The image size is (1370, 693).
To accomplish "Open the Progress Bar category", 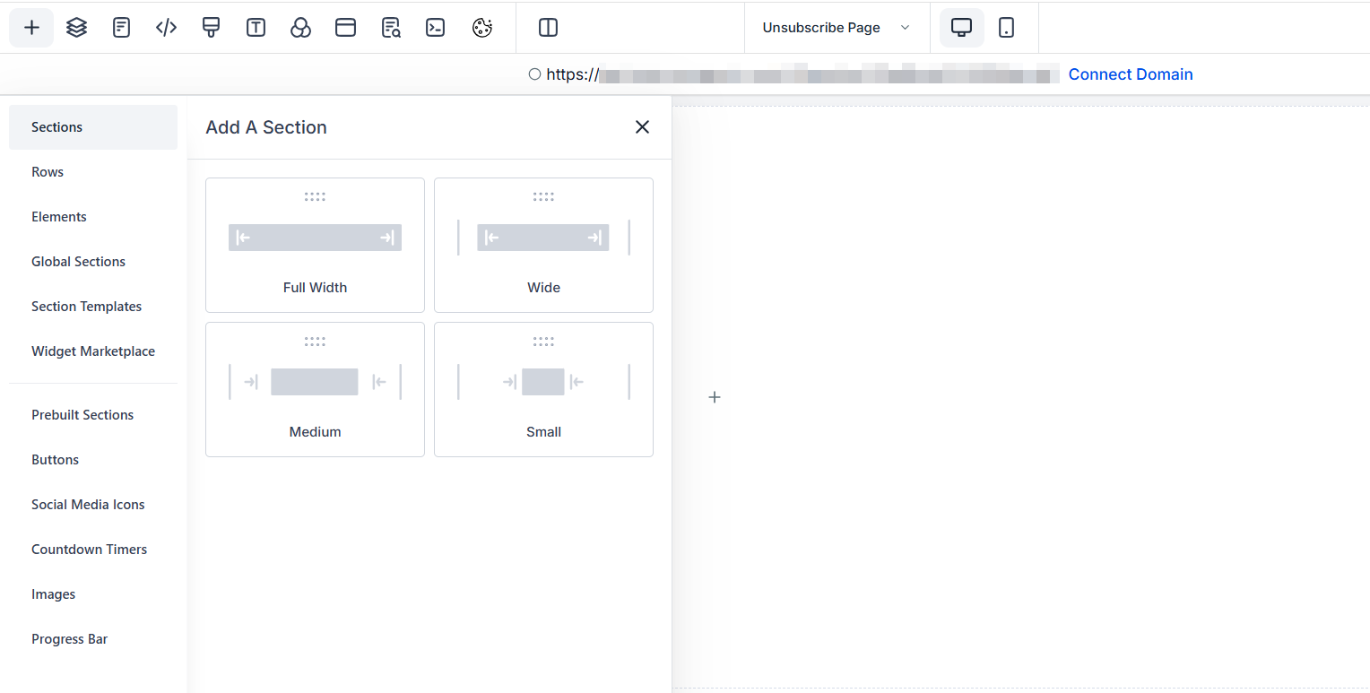I will tap(93, 639).
